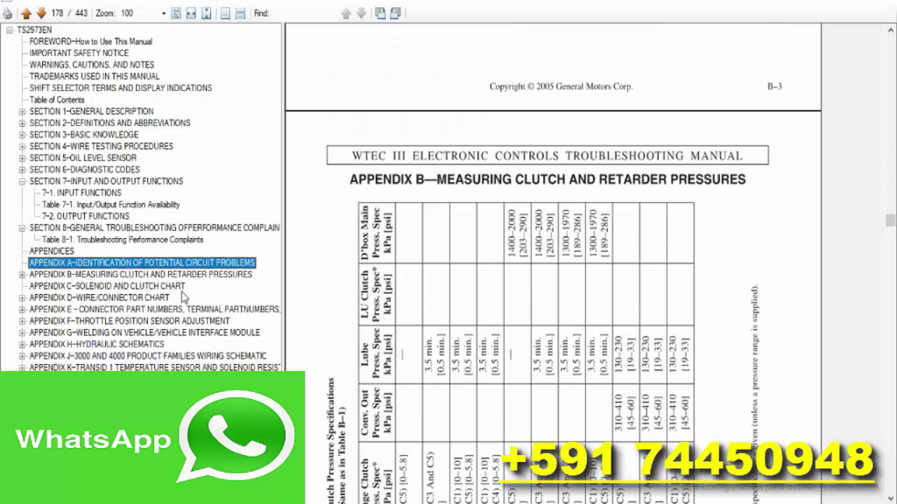Click the next search result arrow
Image resolution: width=897 pixels, height=504 pixels.
click(x=361, y=12)
